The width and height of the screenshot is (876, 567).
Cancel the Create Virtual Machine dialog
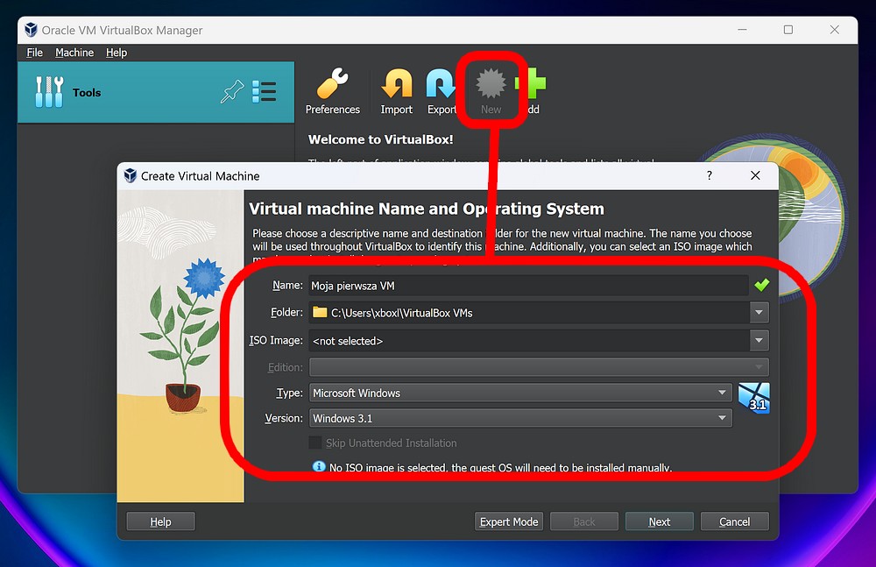pyautogui.click(x=735, y=521)
